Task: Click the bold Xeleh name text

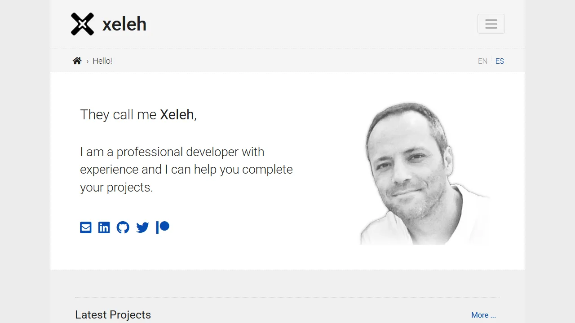Action: click(177, 115)
